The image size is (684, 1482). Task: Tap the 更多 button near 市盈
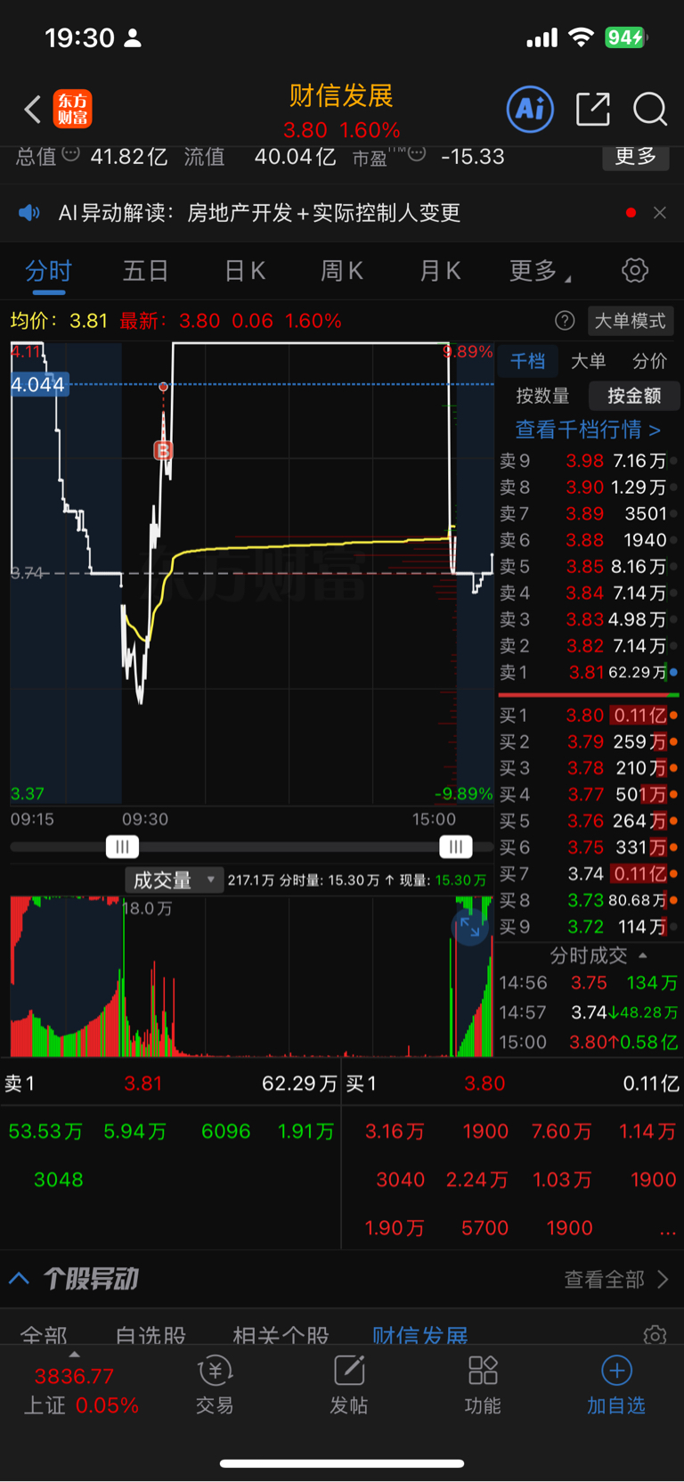click(x=636, y=157)
